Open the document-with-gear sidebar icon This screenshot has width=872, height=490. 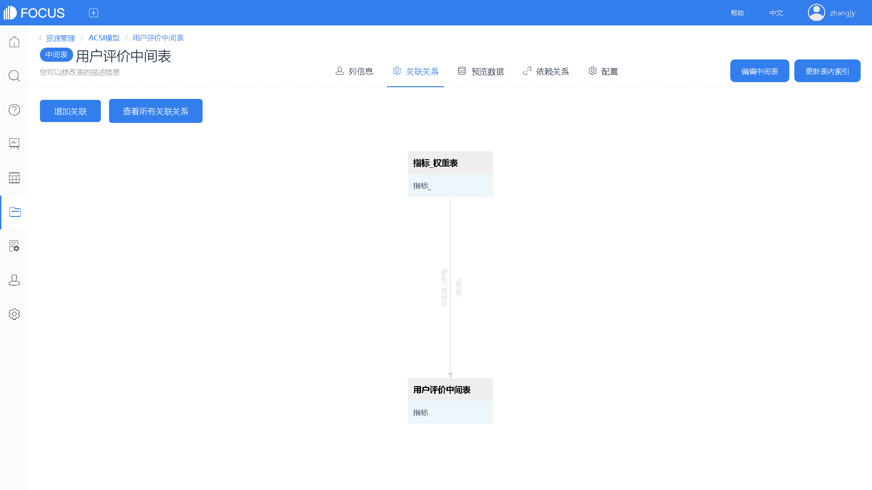click(14, 246)
